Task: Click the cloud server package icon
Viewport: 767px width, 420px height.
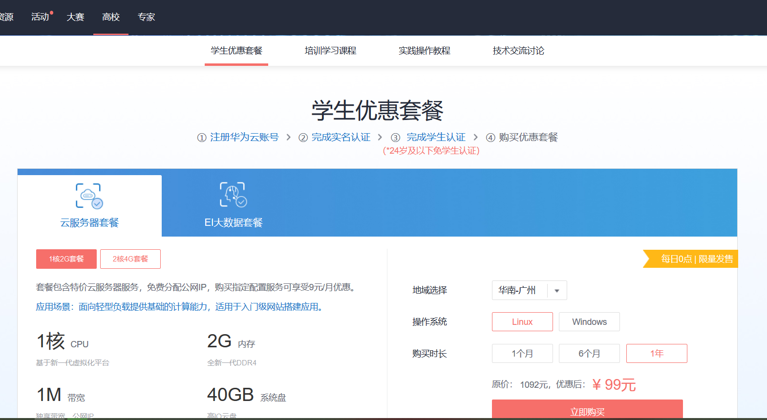Action: click(89, 196)
